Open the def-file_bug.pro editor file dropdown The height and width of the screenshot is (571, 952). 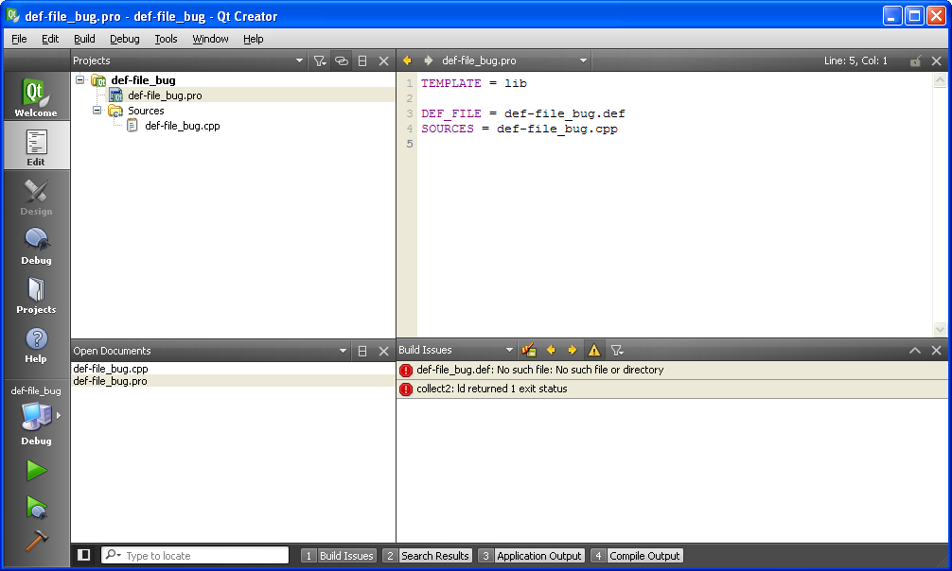point(583,61)
